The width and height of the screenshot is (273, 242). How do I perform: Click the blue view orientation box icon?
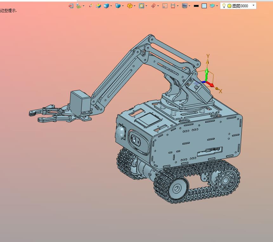(118, 6)
